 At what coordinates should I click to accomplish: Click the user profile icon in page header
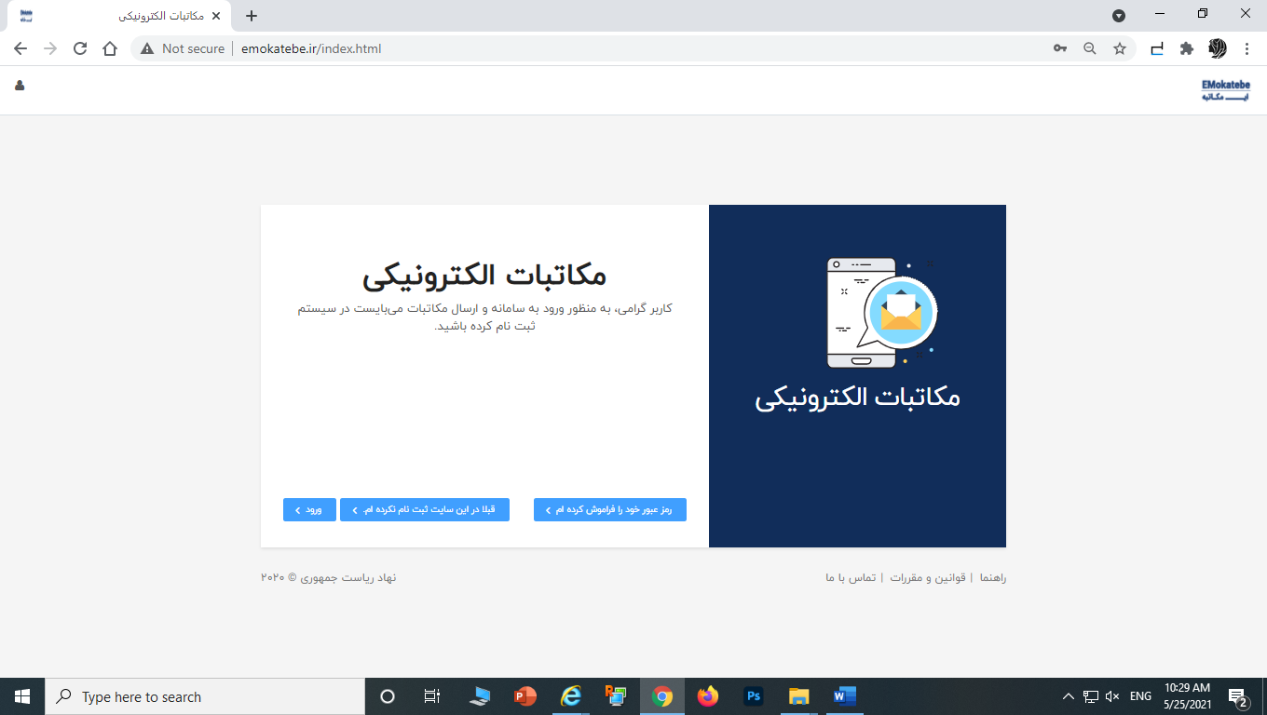20,86
